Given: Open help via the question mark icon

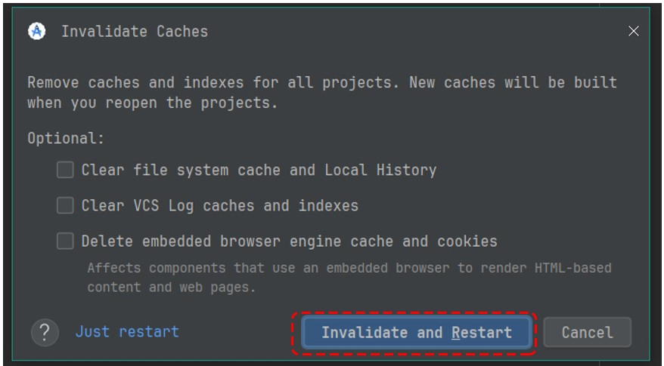Looking at the screenshot, I should point(45,333).
